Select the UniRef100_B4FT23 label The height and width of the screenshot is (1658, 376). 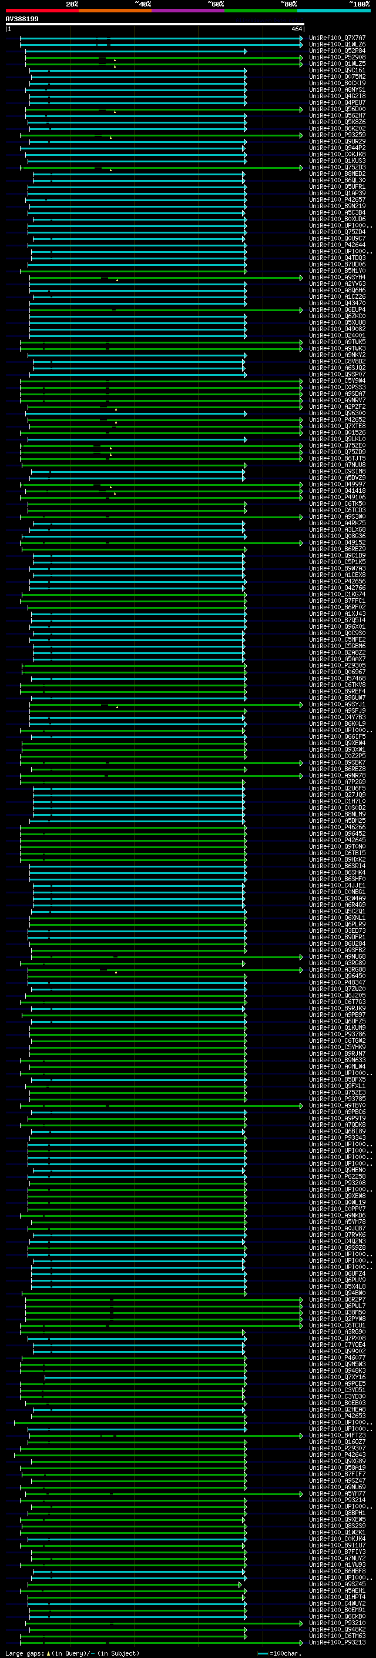pyautogui.click(x=337, y=1435)
